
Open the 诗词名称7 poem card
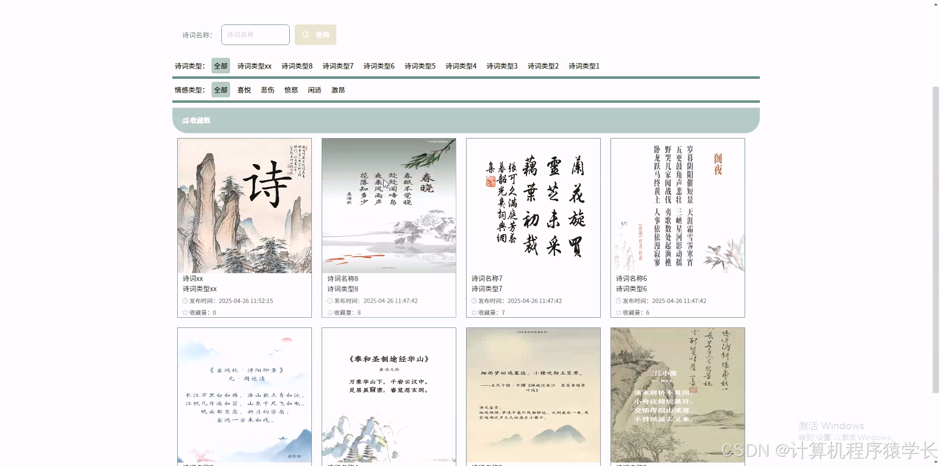point(533,206)
